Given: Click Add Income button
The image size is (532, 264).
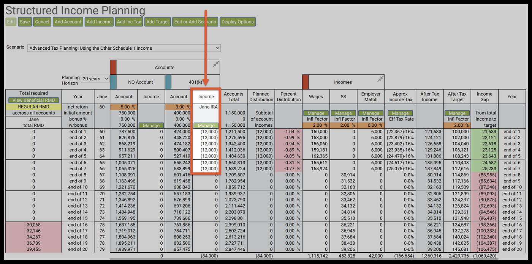Looking at the screenshot, I should tap(99, 22).
